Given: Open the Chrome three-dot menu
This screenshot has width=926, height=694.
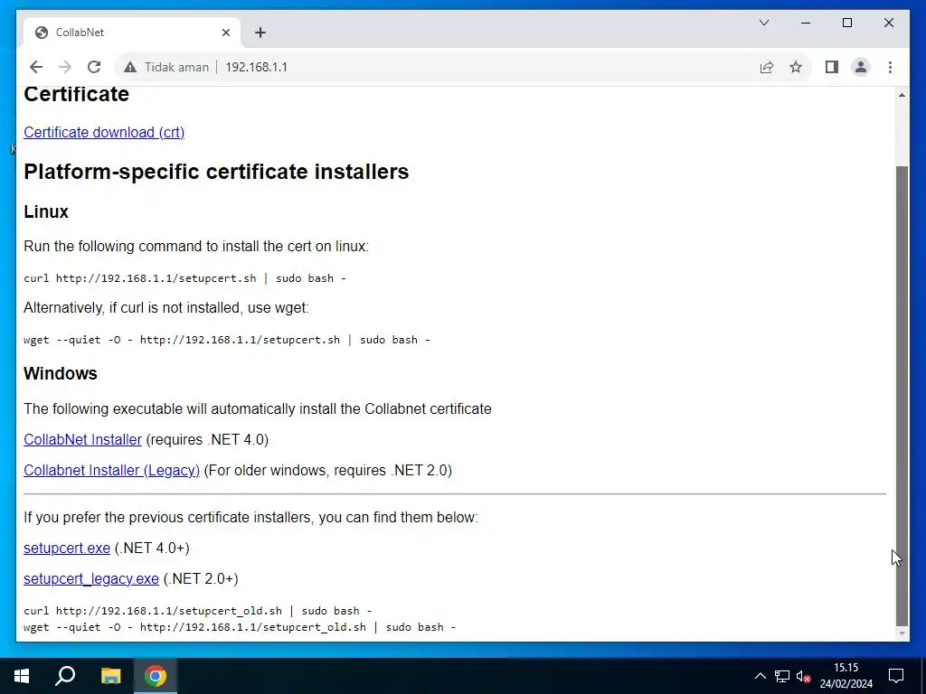Looking at the screenshot, I should click(x=890, y=67).
